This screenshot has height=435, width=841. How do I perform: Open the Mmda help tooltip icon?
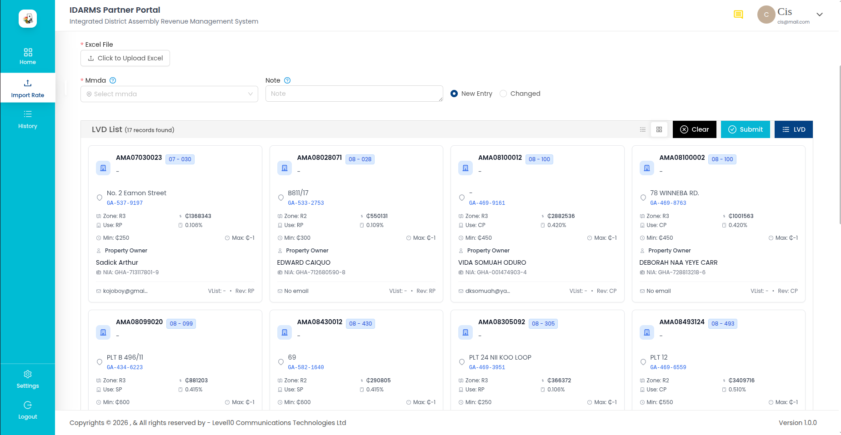[113, 80]
